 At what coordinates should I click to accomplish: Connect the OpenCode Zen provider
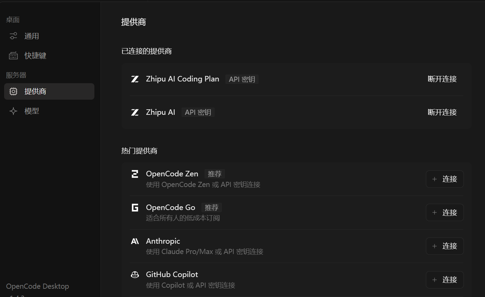(x=444, y=179)
